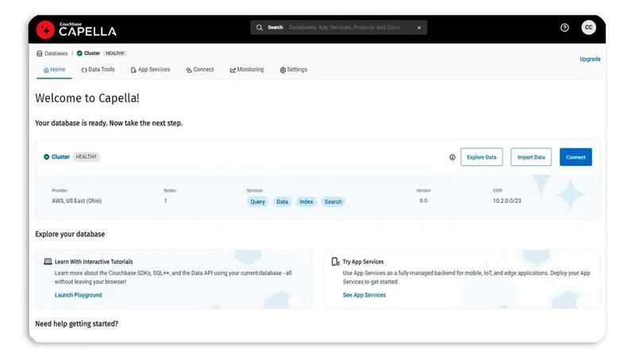
Task: Click the Try App Services heading
Action: 364,262
